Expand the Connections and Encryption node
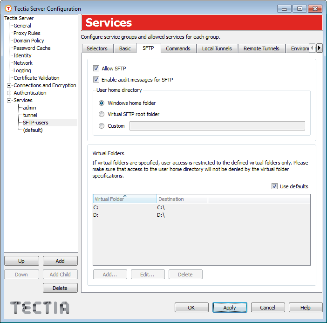 (9, 85)
